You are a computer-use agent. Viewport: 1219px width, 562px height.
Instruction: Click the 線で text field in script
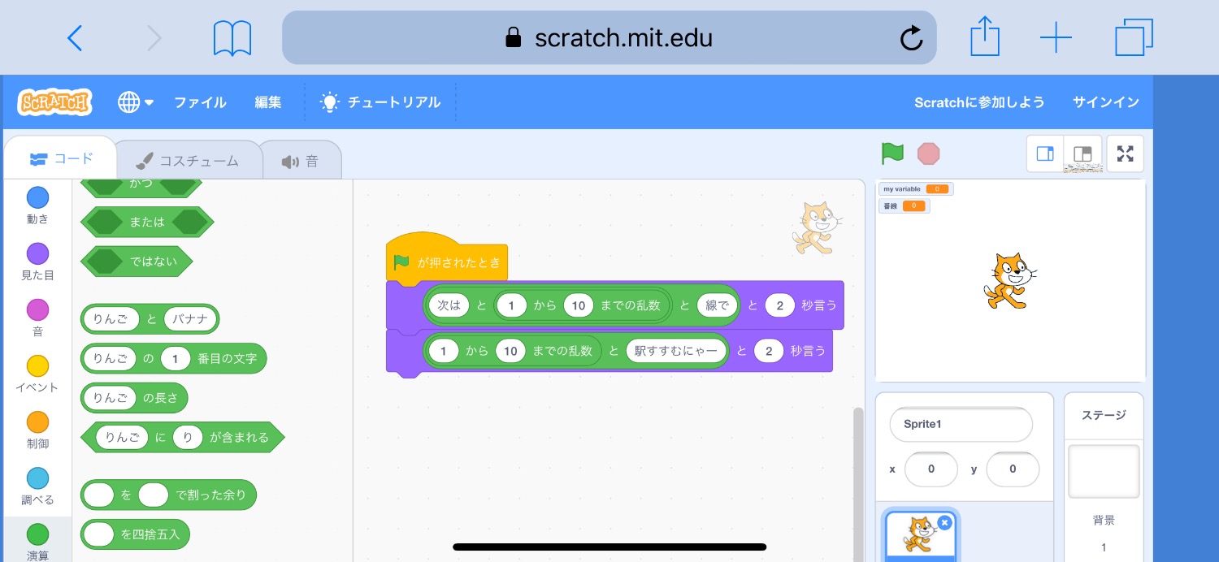(x=717, y=305)
